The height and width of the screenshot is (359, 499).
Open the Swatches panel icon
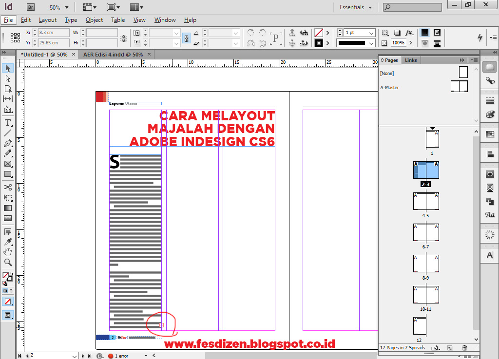490,134
